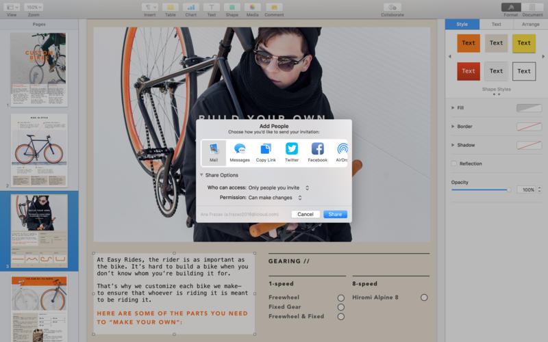Image resolution: width=548 pixels, height=342 pixels.
Task: Apply the red Text shape style
Action: coord(469,71)
